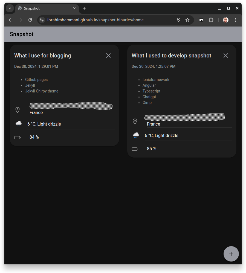246x273 pixels.
Task: Open the tab search dropdown arrow
Action: 10,8
